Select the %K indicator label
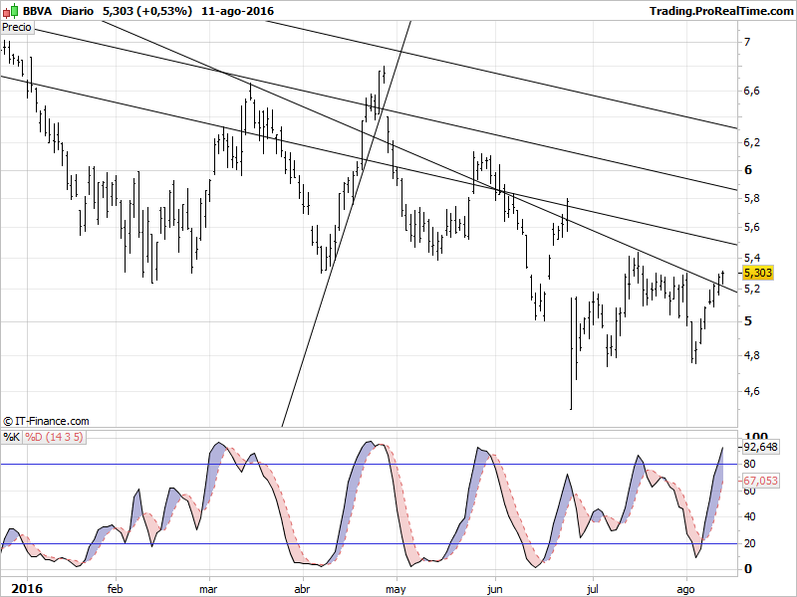797x597 pixels. click(11, 437)
